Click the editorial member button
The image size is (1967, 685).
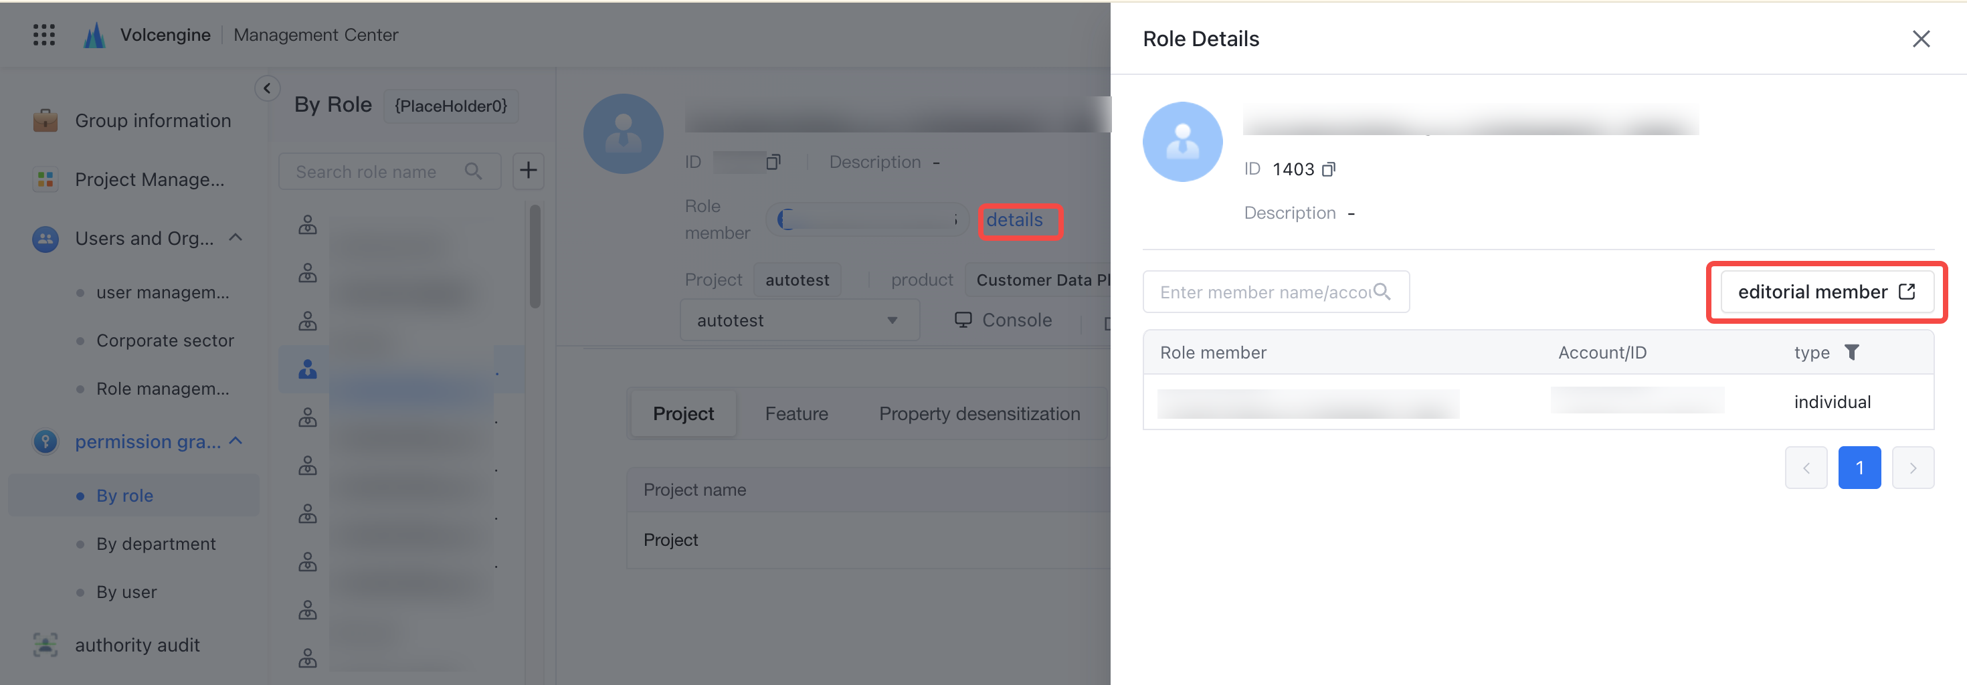click(1826, 292)
